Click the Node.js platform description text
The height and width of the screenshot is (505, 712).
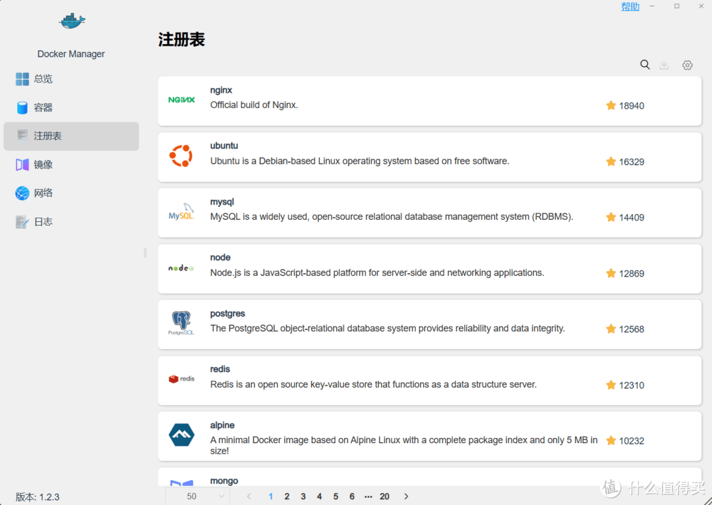click(x=377, y=273)
